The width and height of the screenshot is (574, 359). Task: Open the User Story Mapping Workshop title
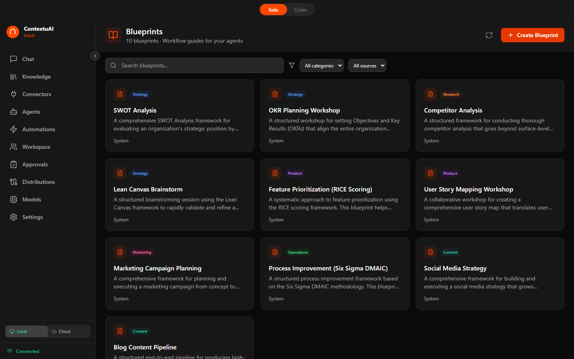click(469, 189)
